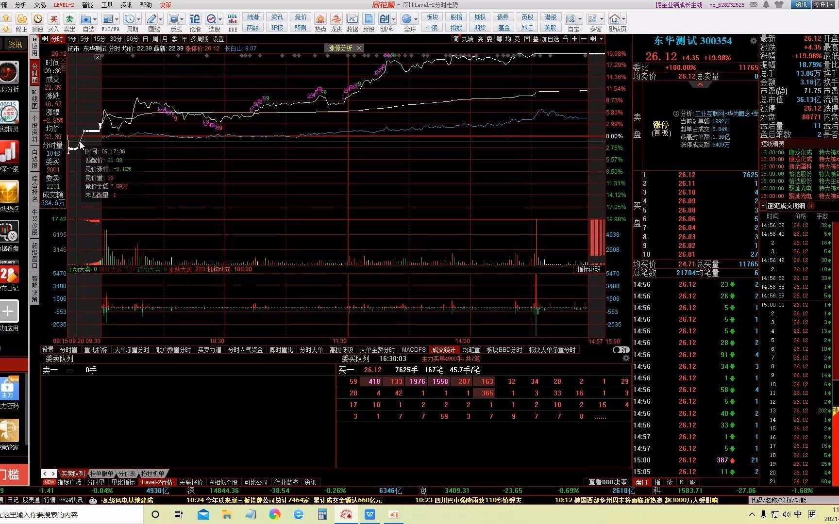Expand the 自选 dropdown arrow
This screenshot has height=524, width=839.
click(x=95, y=19)
